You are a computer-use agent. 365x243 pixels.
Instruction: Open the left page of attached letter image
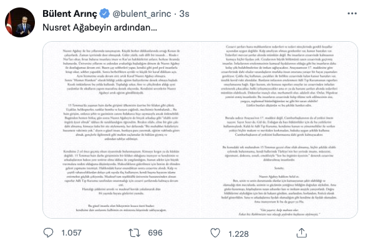[x=121, y=130]
